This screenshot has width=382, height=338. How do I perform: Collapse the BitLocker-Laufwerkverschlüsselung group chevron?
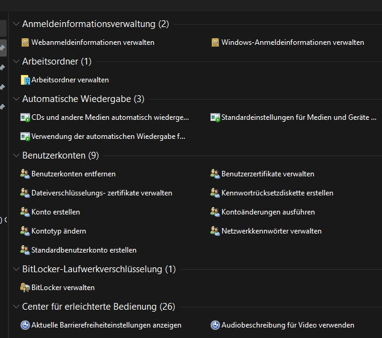17,269
